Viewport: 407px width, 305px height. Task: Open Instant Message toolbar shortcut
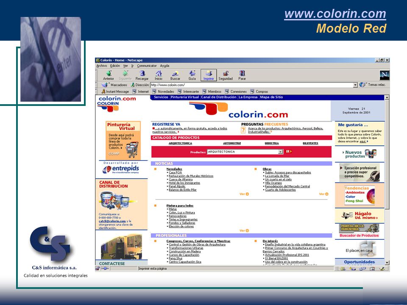point(115,91)
